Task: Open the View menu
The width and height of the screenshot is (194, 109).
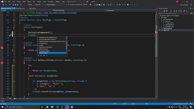Action: [13, 2]
